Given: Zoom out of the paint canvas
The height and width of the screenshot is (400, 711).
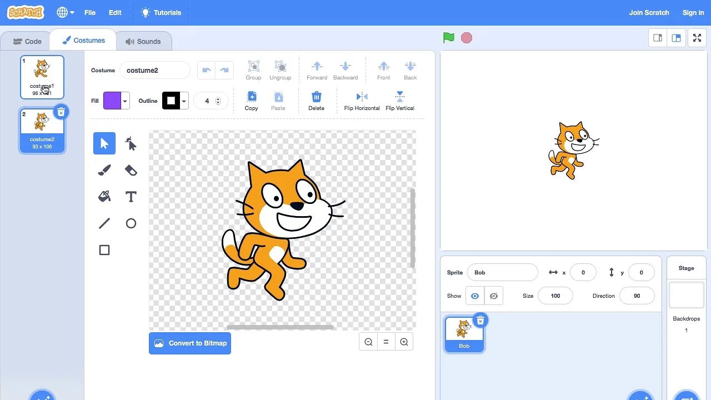Looking at the screenshot, I should [368, 342].
